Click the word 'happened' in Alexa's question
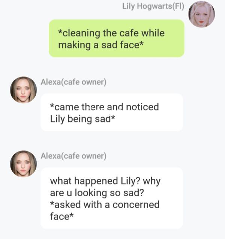 [x=96, y=181]
